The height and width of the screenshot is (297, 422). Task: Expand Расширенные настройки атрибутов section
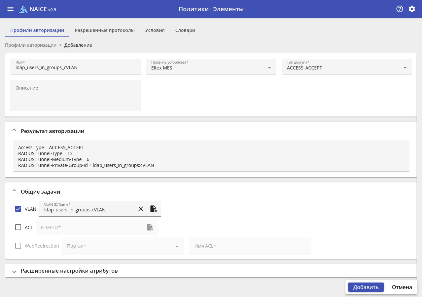click(x=14, y=271)
